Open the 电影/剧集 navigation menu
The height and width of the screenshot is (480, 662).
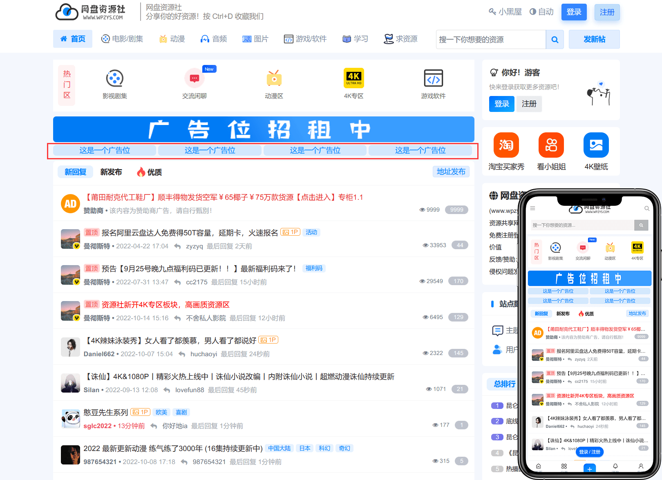[122, 39]
